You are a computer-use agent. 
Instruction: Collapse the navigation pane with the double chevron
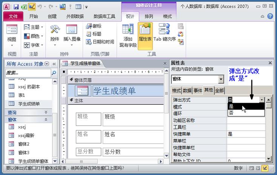tap(54, 64)
